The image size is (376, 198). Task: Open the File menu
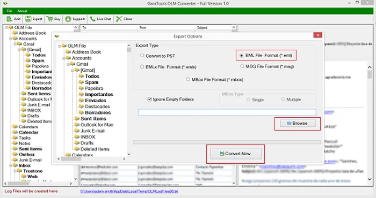pyautogui.click(x=9, y=11)
